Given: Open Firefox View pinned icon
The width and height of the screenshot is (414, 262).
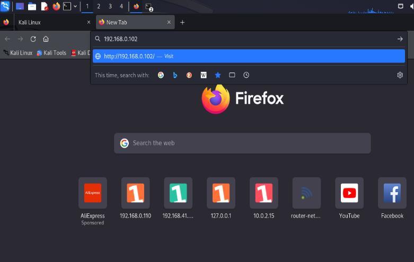Looking at the screenshot, I should pos(6,22).
